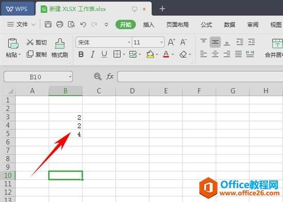Click the fx insert function icon

click(x=110, y=77)
